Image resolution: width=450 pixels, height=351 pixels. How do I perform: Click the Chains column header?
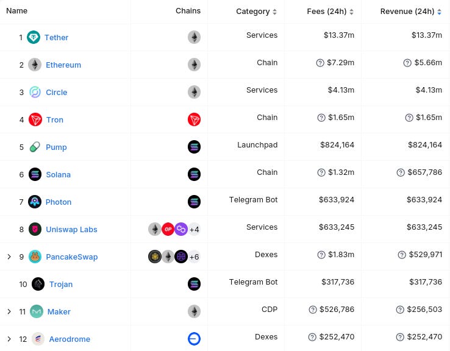(188, 11)
